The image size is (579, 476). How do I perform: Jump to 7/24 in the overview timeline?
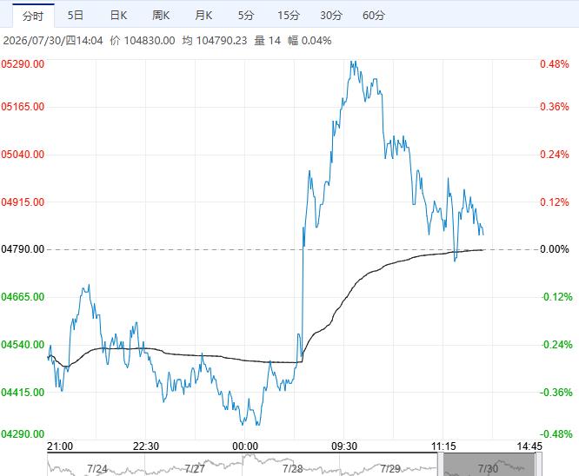[x=96, y=469]
